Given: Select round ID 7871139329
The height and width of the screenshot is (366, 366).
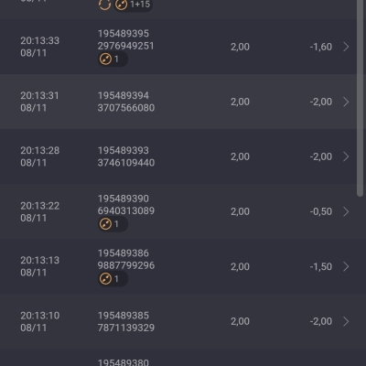Looking at the screenshot, I should click(x=126, y=328).
